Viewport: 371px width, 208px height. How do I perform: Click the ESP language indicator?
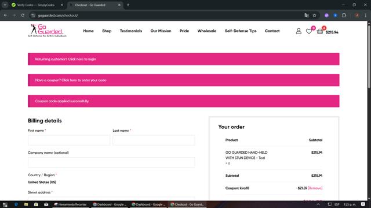(337, 205)
